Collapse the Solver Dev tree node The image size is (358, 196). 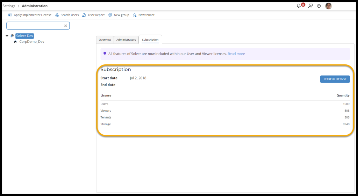click(x=7, y=36)
